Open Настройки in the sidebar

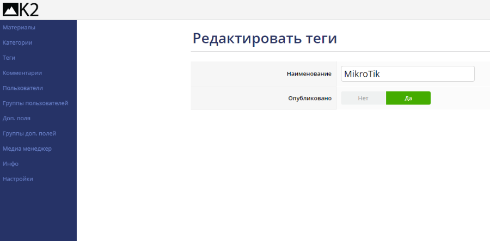coord(18,179)
